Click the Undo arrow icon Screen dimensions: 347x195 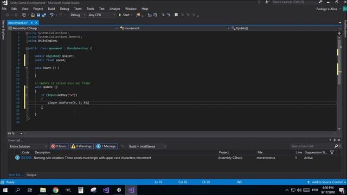tap(52, 15)
